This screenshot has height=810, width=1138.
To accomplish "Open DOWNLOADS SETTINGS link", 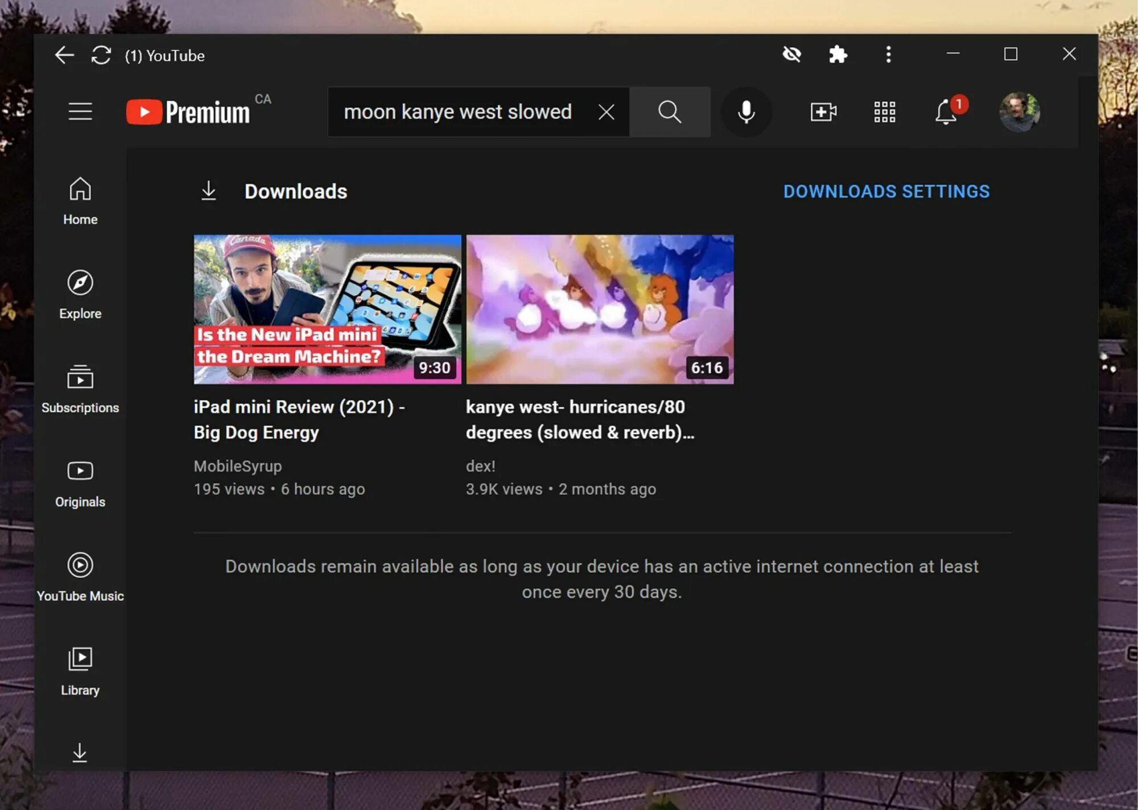I will (886, 192).
